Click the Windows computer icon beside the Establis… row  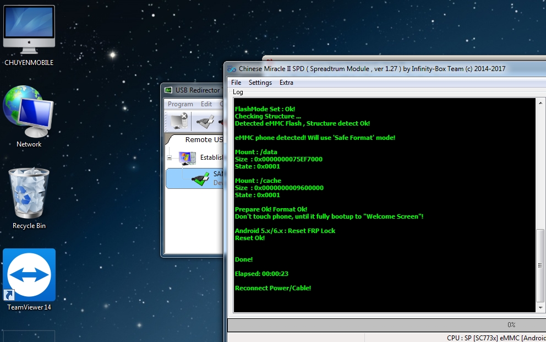[x=187, y=158]
